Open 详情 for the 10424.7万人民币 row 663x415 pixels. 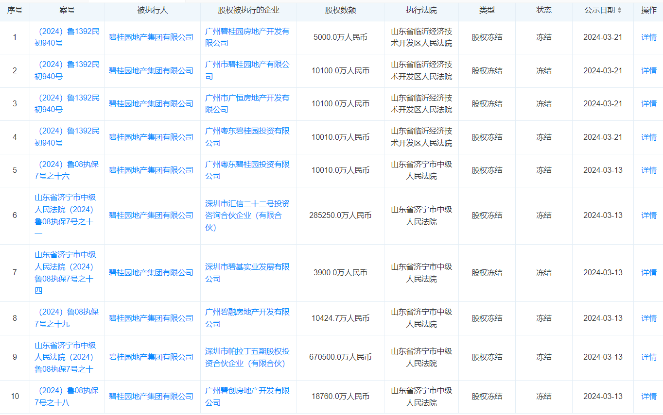649,318
